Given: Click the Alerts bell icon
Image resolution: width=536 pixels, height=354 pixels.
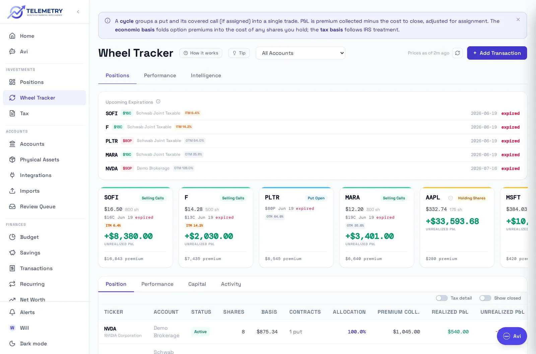Looking at the screenshot, I should 12,312.
